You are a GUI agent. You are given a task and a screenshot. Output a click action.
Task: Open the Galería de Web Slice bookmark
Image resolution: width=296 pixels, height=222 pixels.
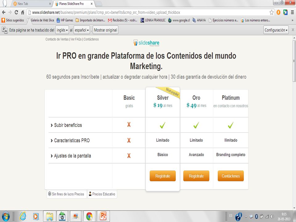coord(41,20)
